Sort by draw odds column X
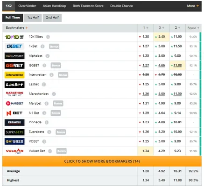 (162, 28)
